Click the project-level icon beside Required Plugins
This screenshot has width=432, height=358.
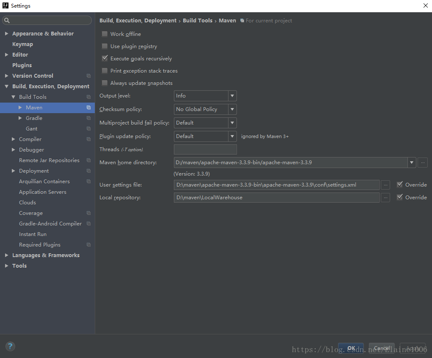(x=88, y=245)
